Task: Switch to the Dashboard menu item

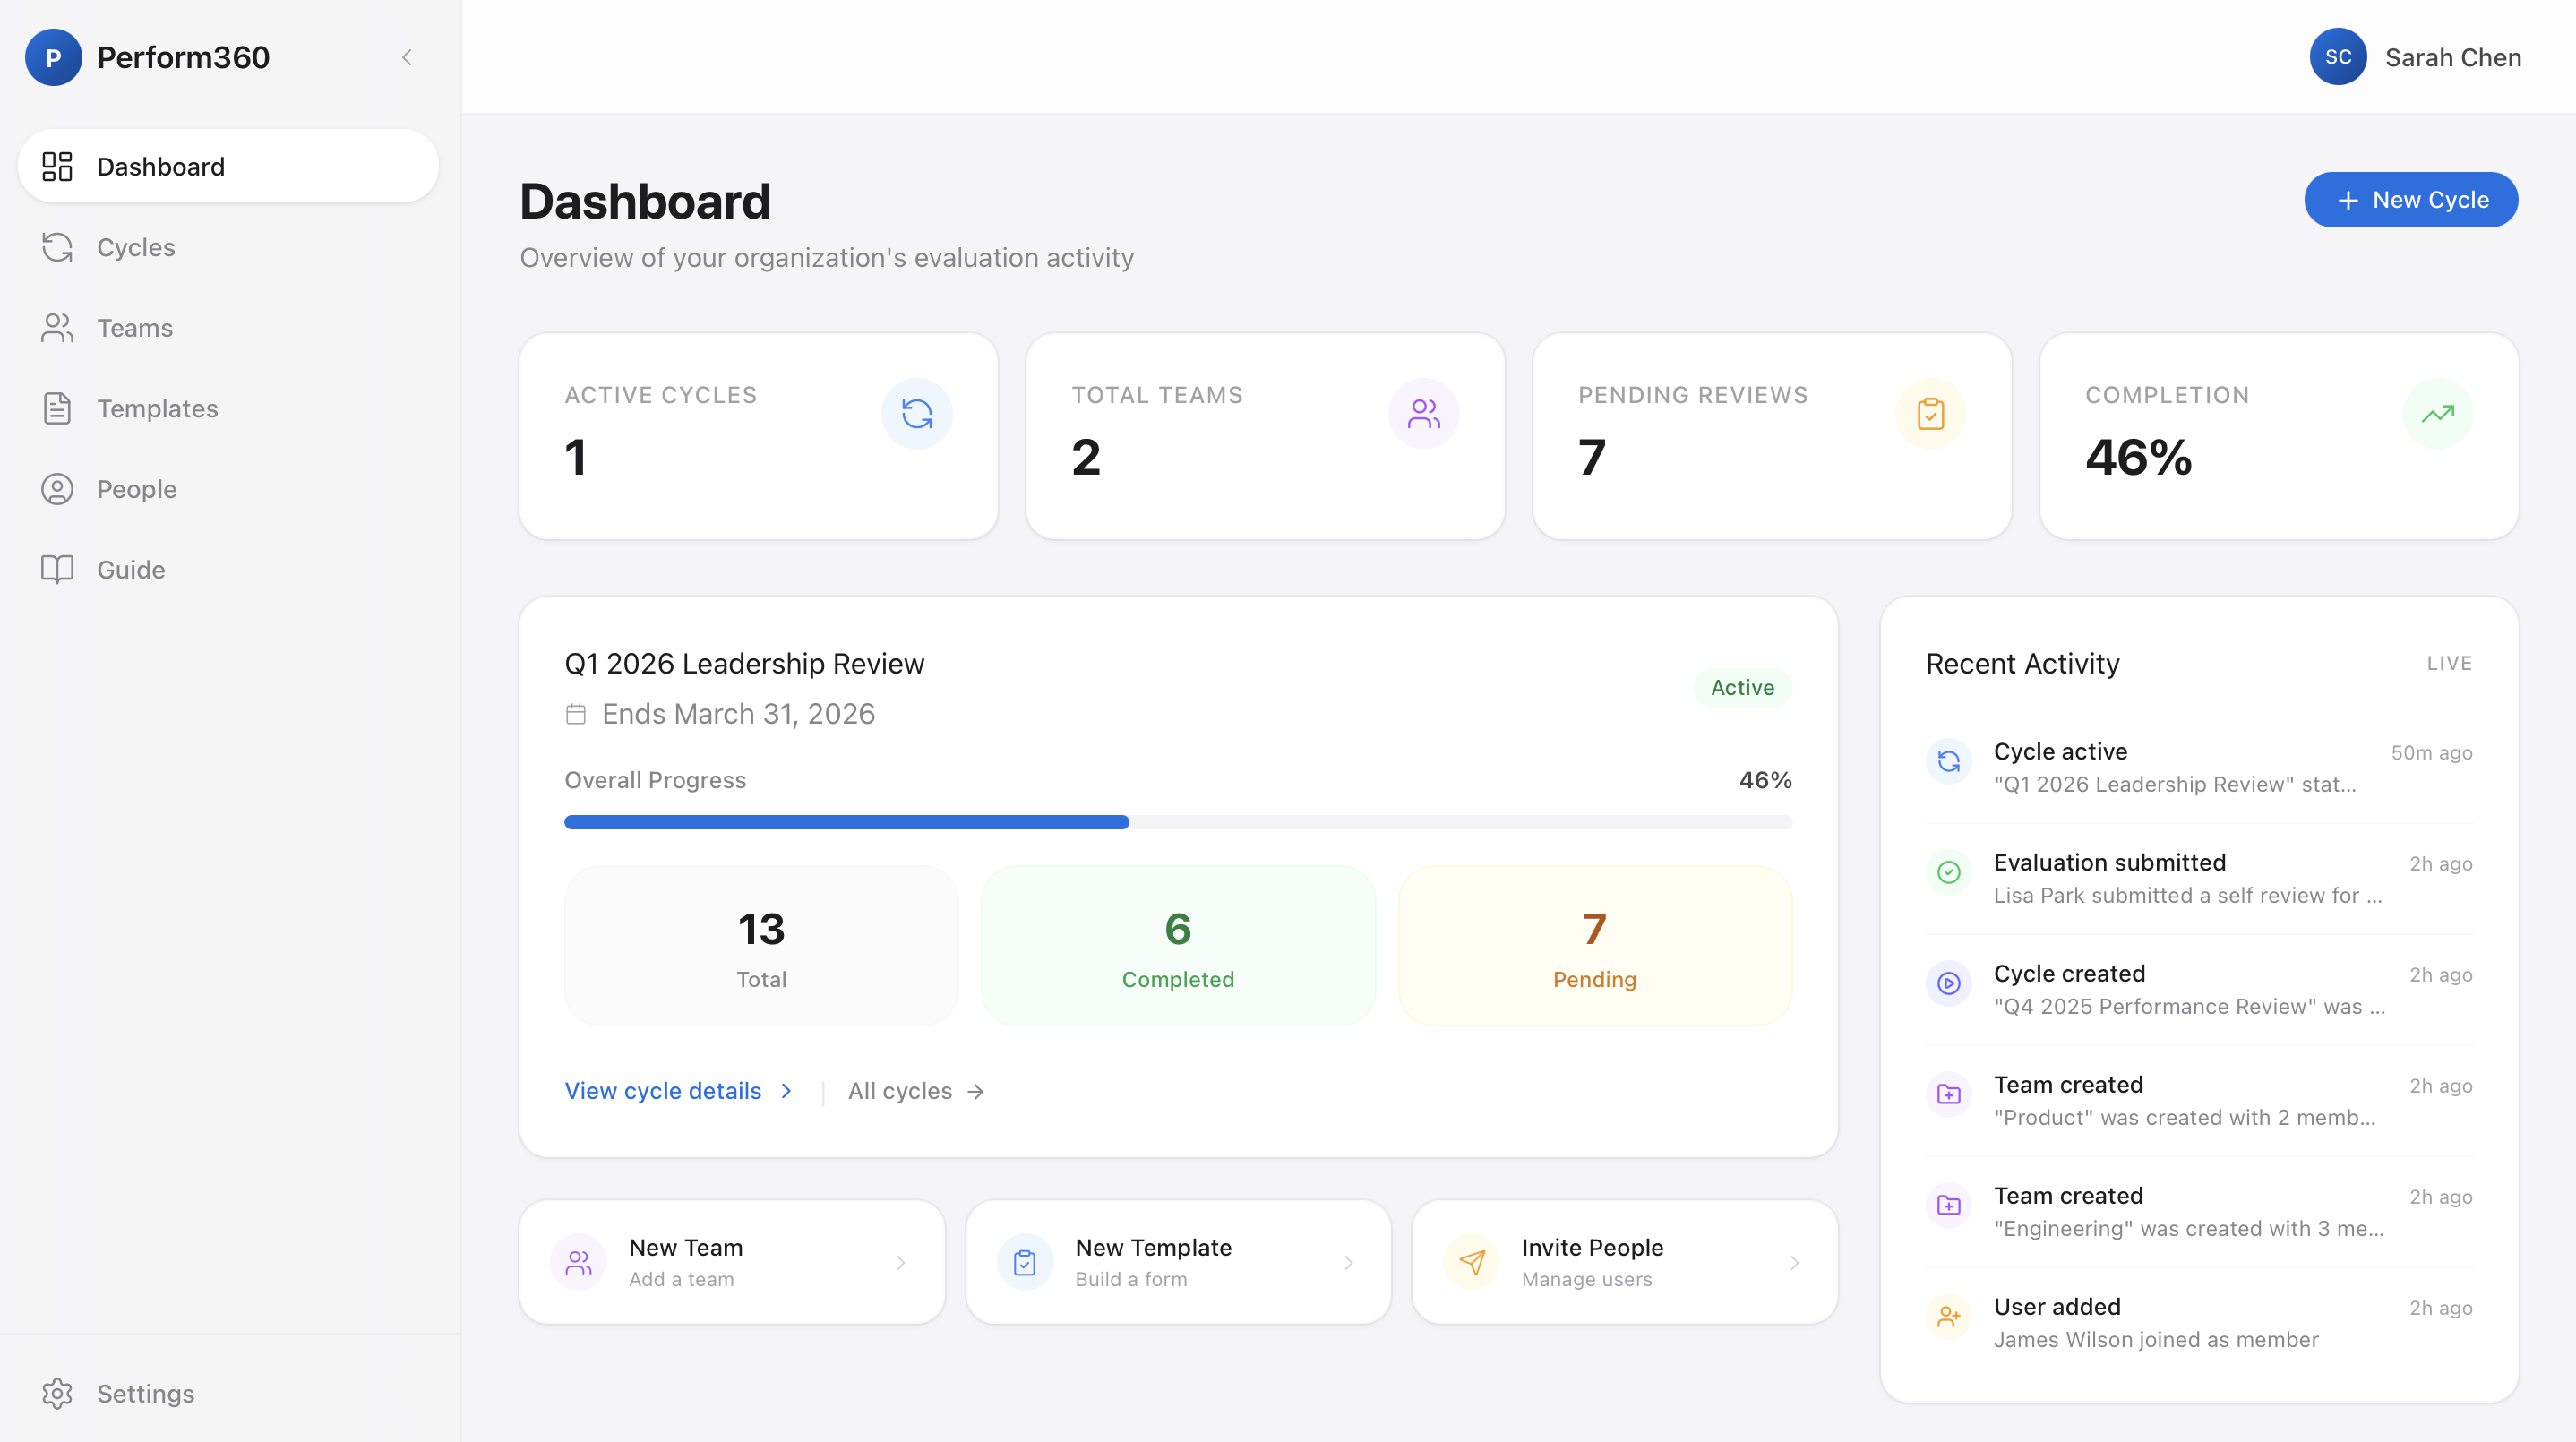Action: (160, 166)
